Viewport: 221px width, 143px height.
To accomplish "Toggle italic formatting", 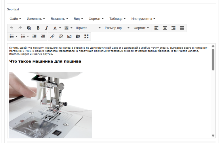I will (47, 28).
